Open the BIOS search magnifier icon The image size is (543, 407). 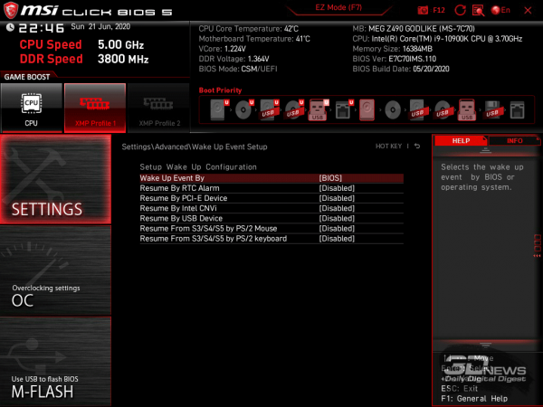point(478,9)
